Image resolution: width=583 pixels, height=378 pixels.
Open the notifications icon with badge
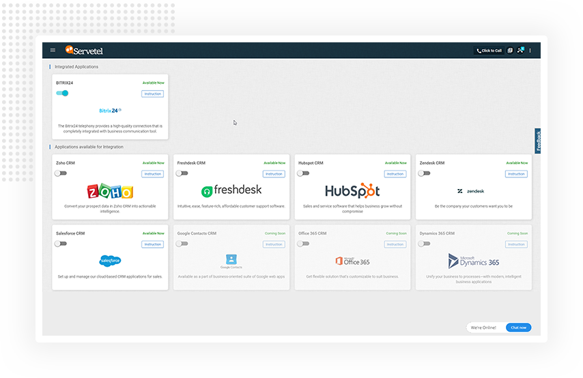520,50
